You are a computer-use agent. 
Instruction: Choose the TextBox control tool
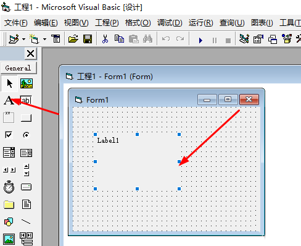pos(27,101)
